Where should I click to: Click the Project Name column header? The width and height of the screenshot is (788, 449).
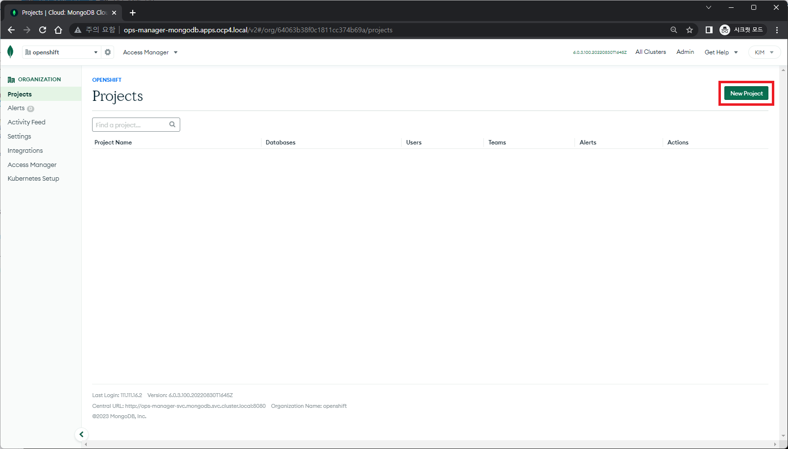click(x=113, y=142)
